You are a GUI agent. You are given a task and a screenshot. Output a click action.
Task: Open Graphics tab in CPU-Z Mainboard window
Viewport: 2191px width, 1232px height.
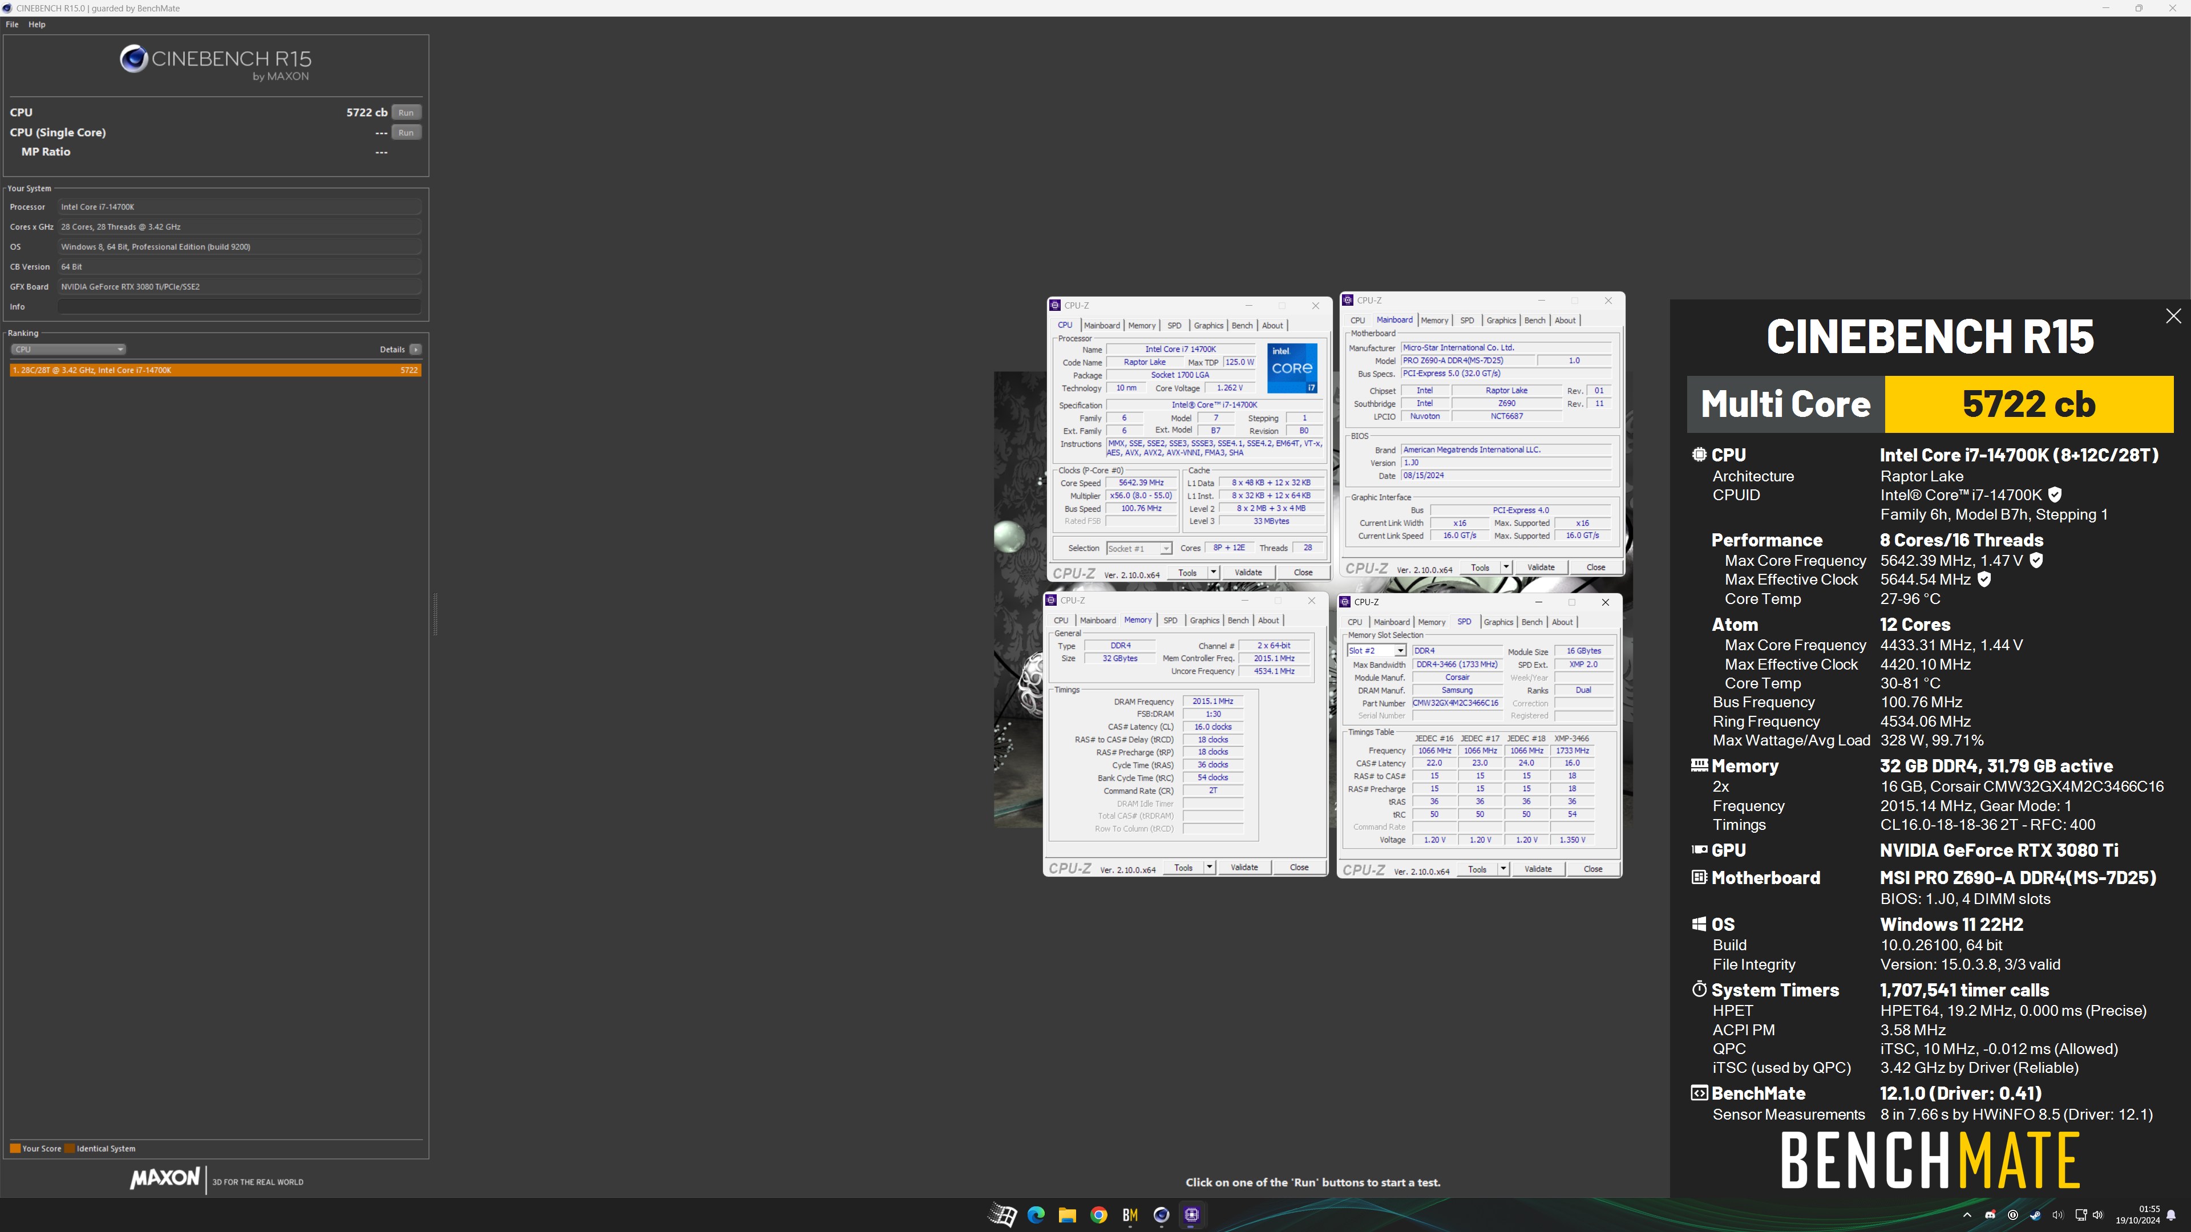pos(1501,321)
